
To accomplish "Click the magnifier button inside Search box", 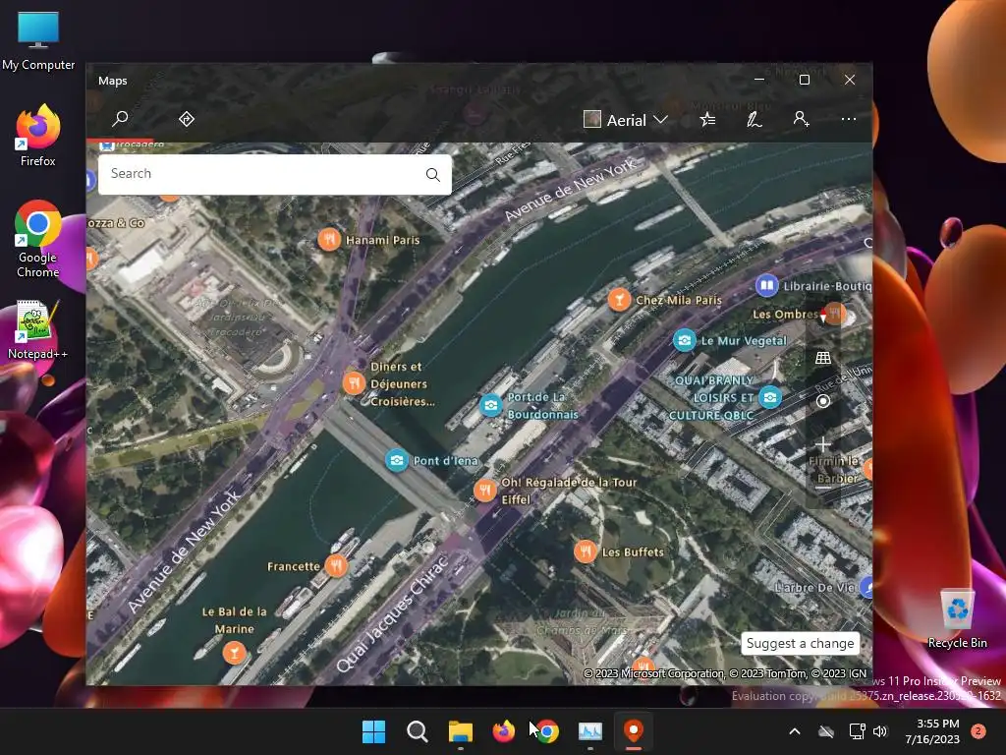I will pos(433,175).
